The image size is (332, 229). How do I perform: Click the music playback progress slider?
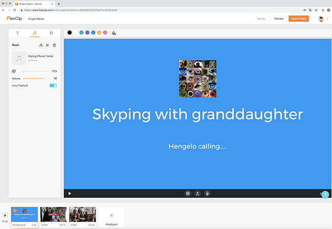(x=36, y=71)
